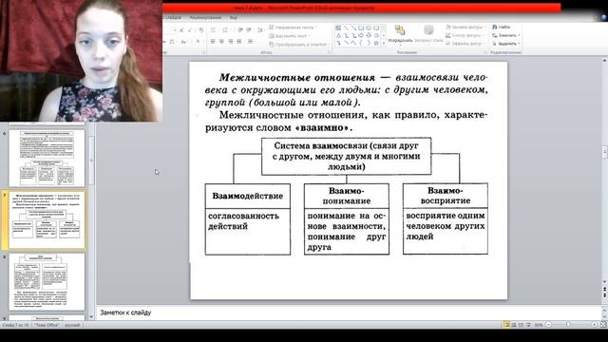Viewport: 608px width, 342px height.
Task: Justify the paragraph text
Action: tap(238, 41)
